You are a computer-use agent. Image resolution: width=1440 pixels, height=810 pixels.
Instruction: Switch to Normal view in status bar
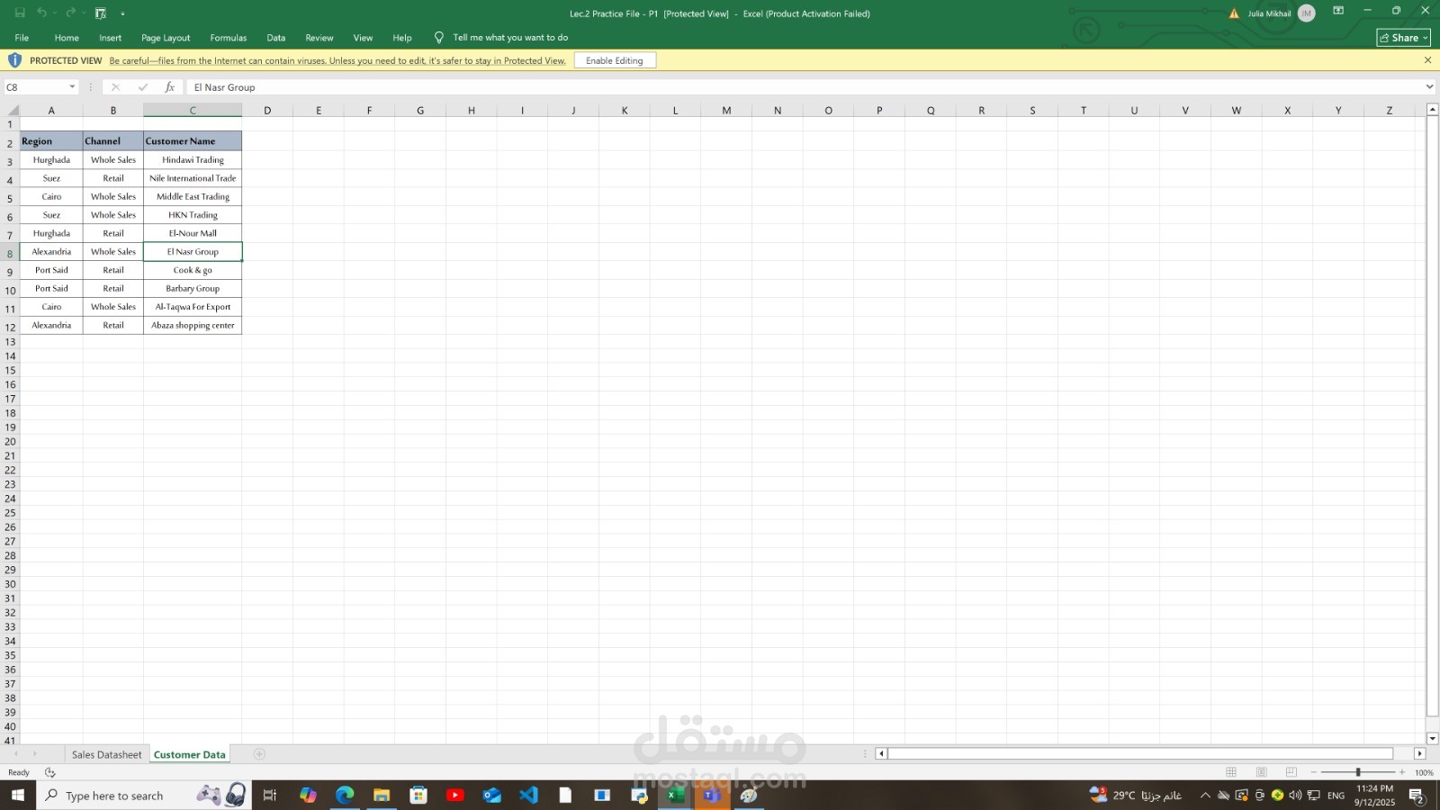tap(1231, 772)
